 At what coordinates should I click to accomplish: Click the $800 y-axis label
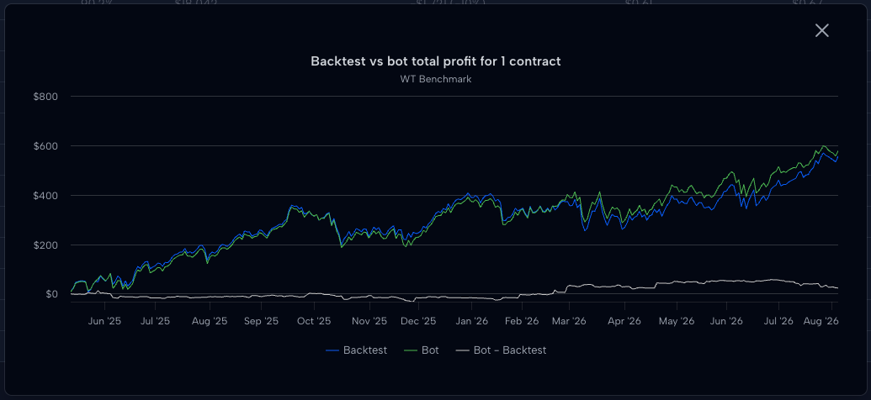point(45,97)
